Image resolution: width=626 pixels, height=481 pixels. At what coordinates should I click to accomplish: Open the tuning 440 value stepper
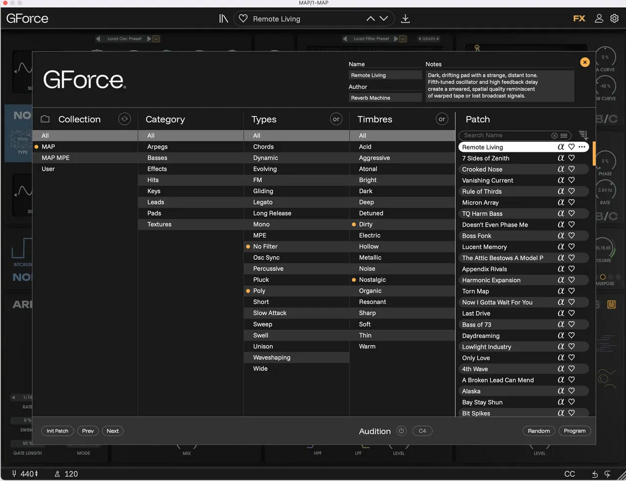29,474
